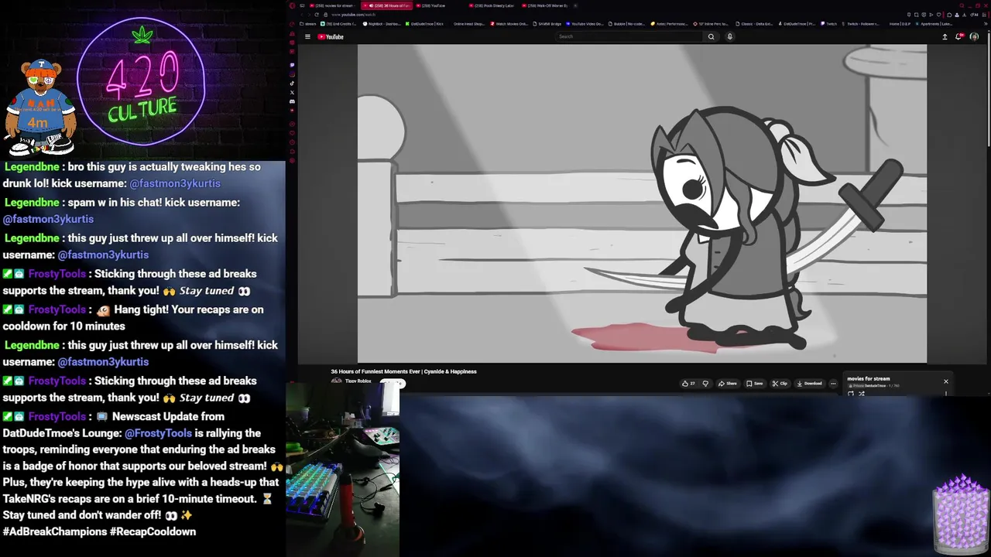
Task: Open X in the Opera sidebar
Action: pyautogui.click(x=292, y=92)
